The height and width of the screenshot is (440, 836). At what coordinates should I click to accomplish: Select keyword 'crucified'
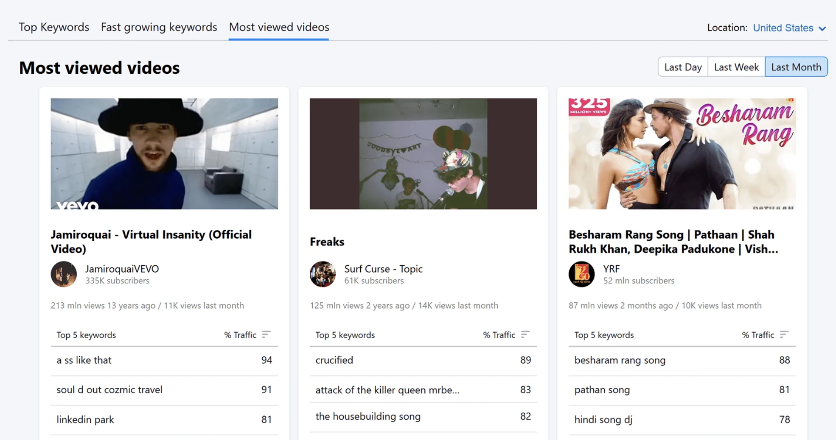click(x=334, y=360)
